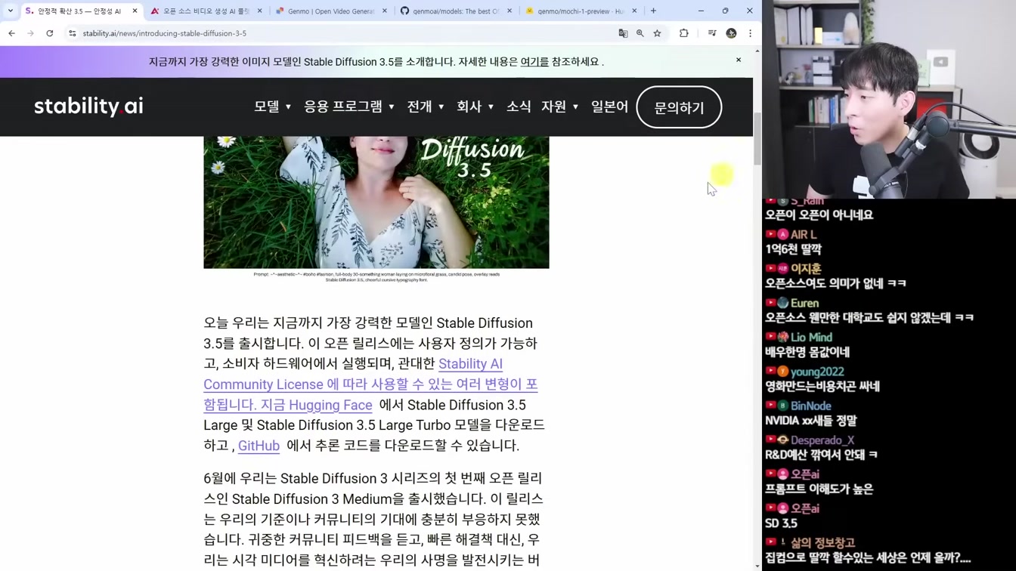Open the 소식 news page
1016x571 pixels.
pyautogui.click(x=519, y=106)
